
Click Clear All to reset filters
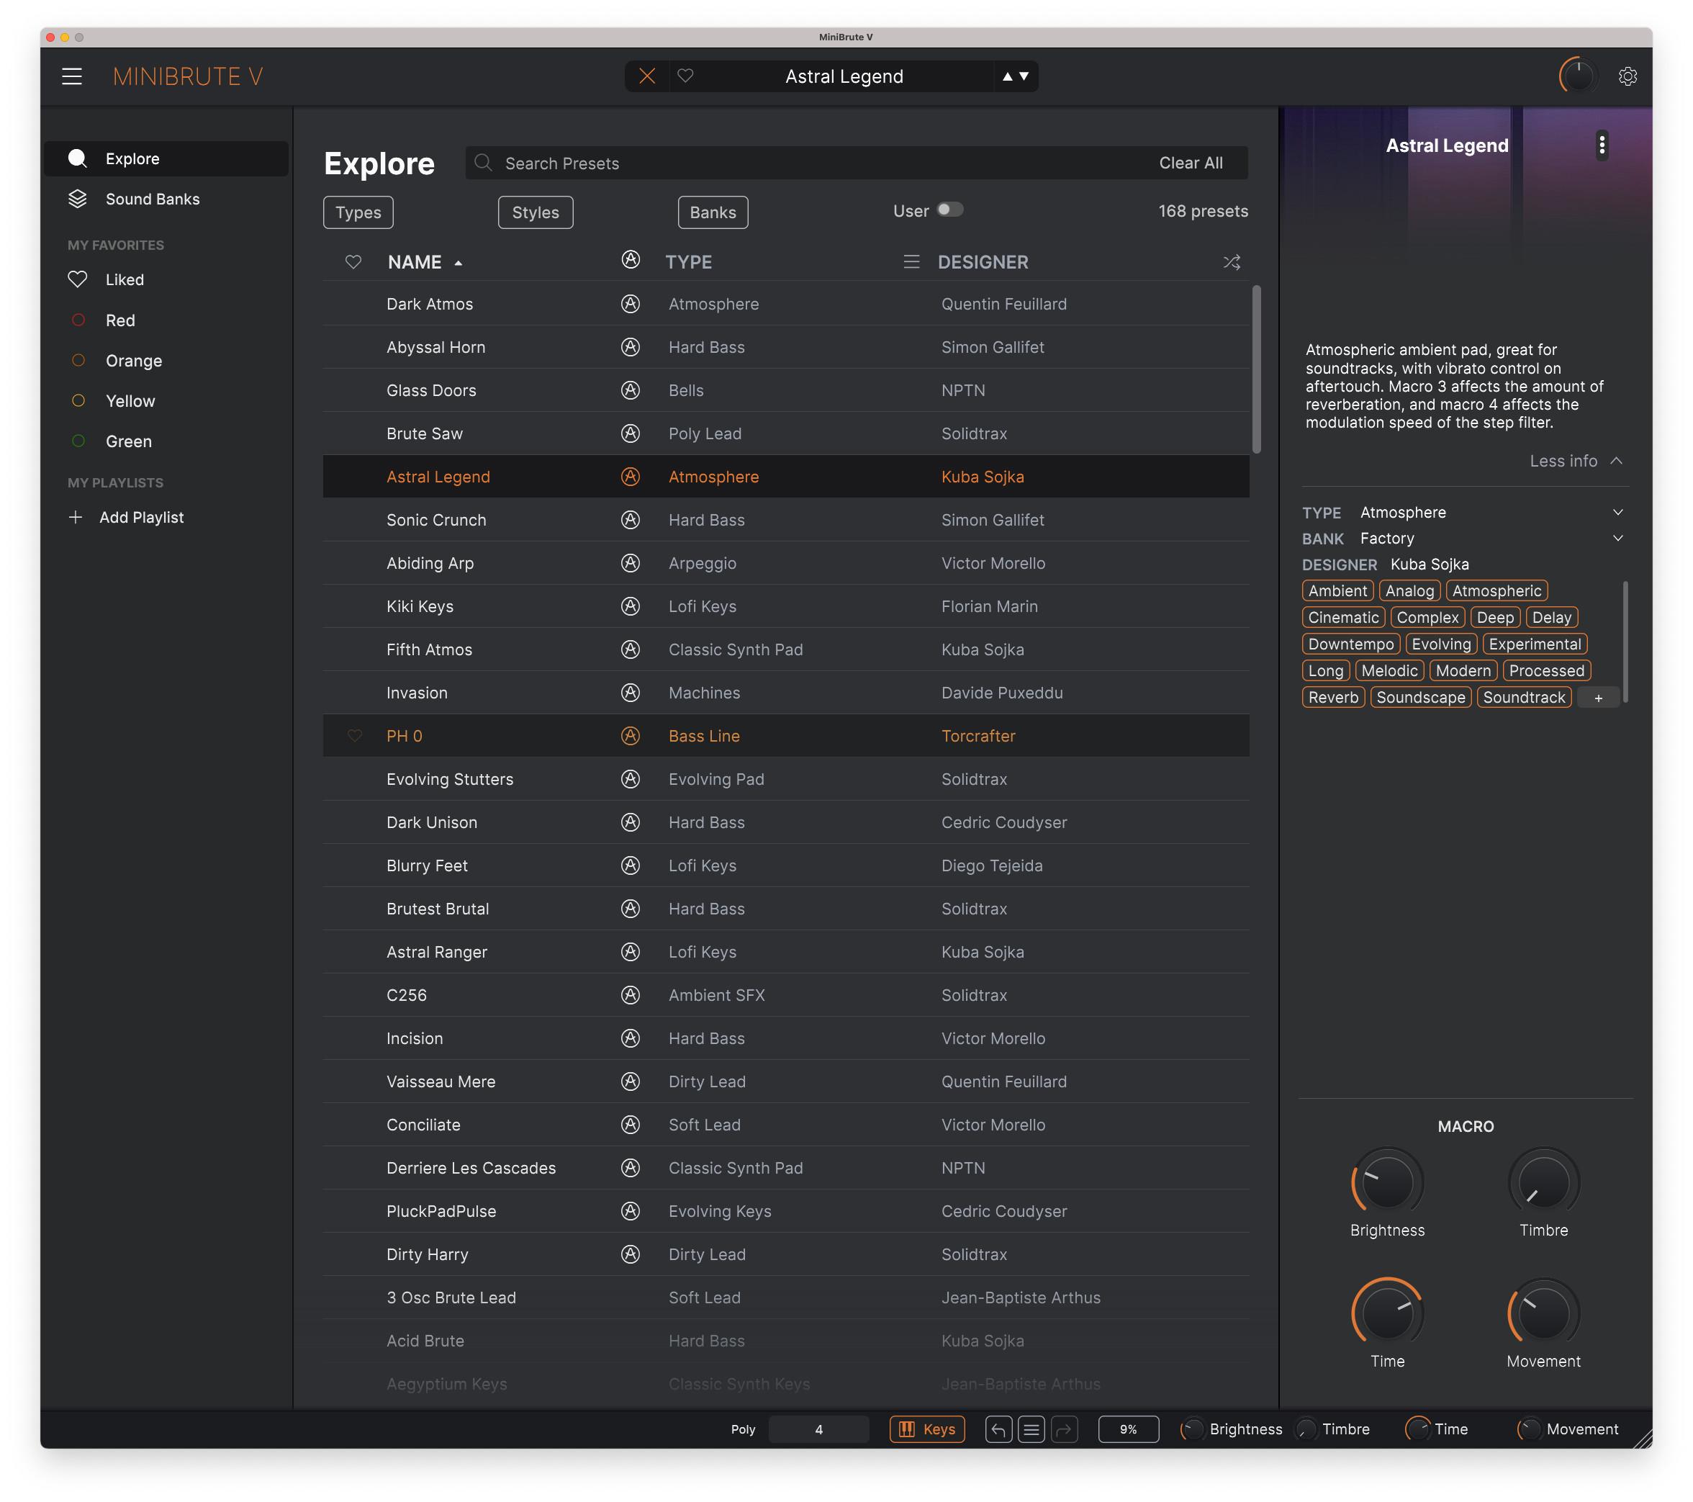click(x=1191, y=163)
